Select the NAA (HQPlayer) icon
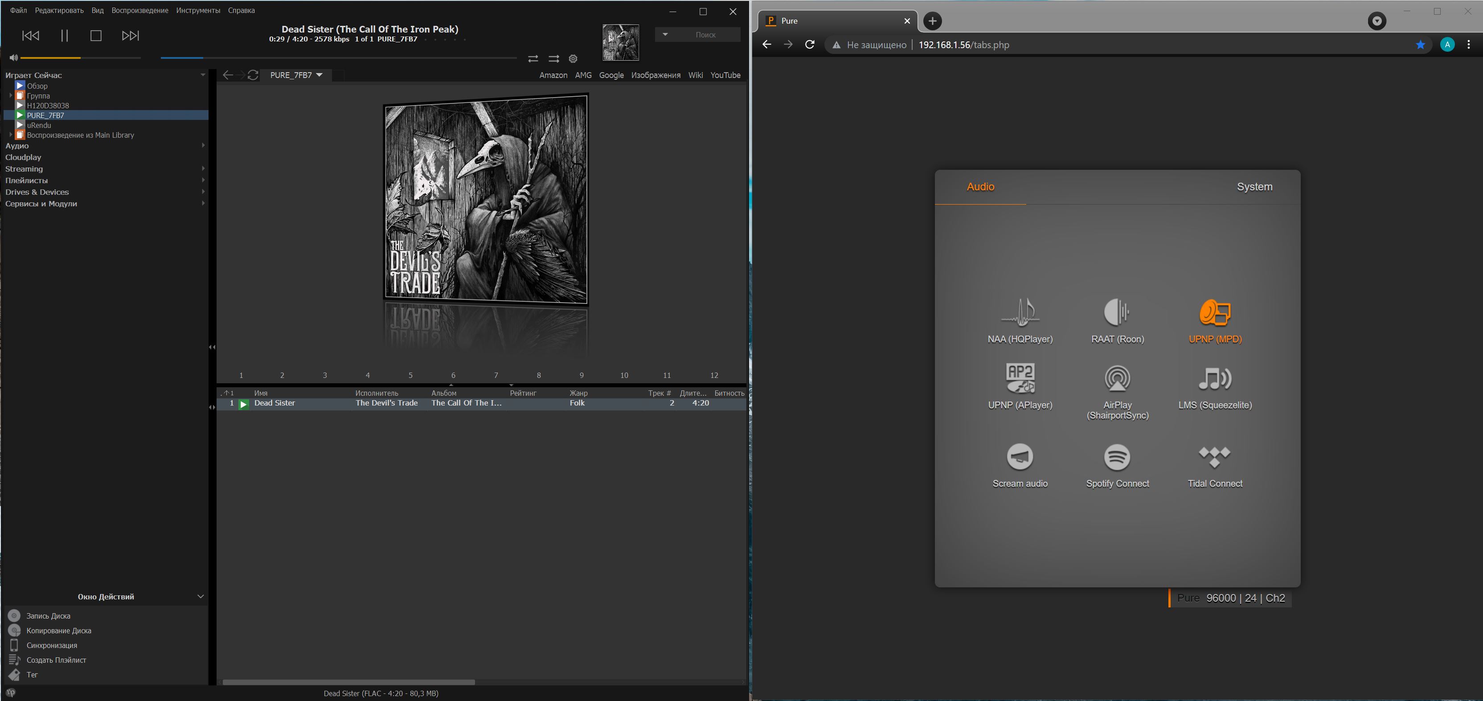 click(x=1020, y=312)
